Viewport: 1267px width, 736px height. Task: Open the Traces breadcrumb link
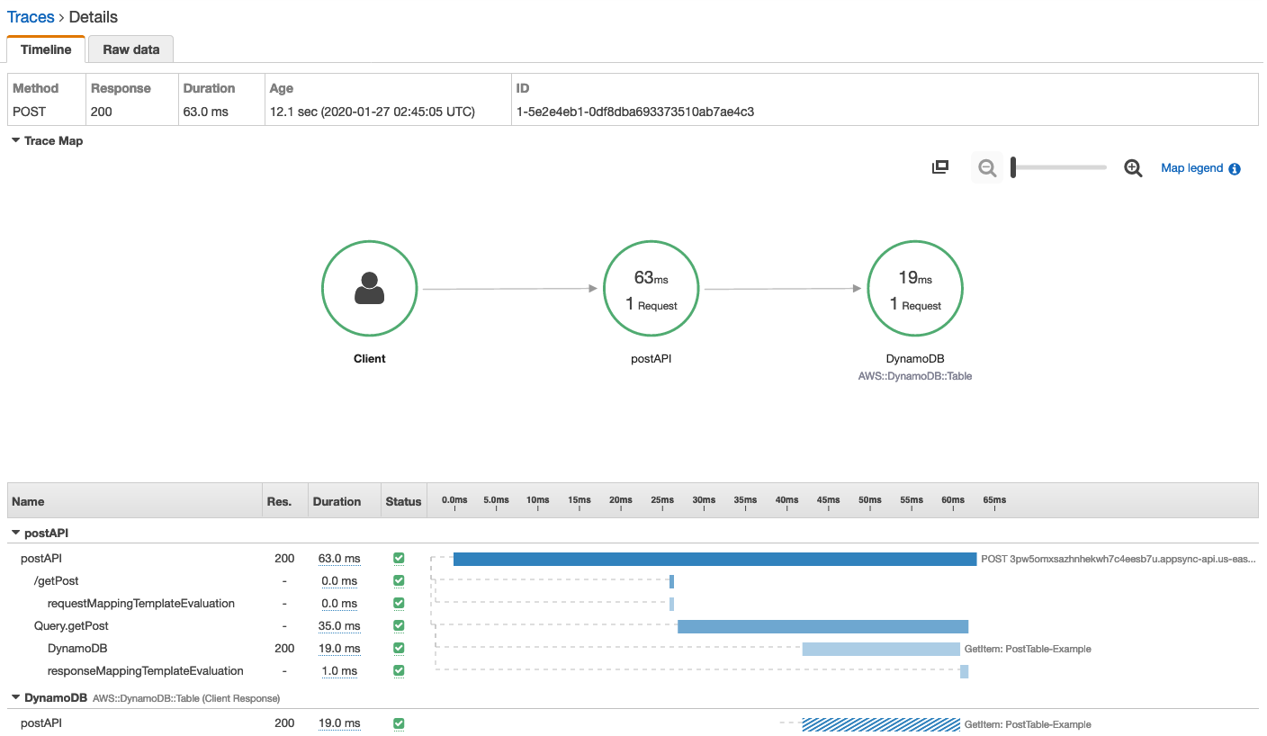(31, 16)
